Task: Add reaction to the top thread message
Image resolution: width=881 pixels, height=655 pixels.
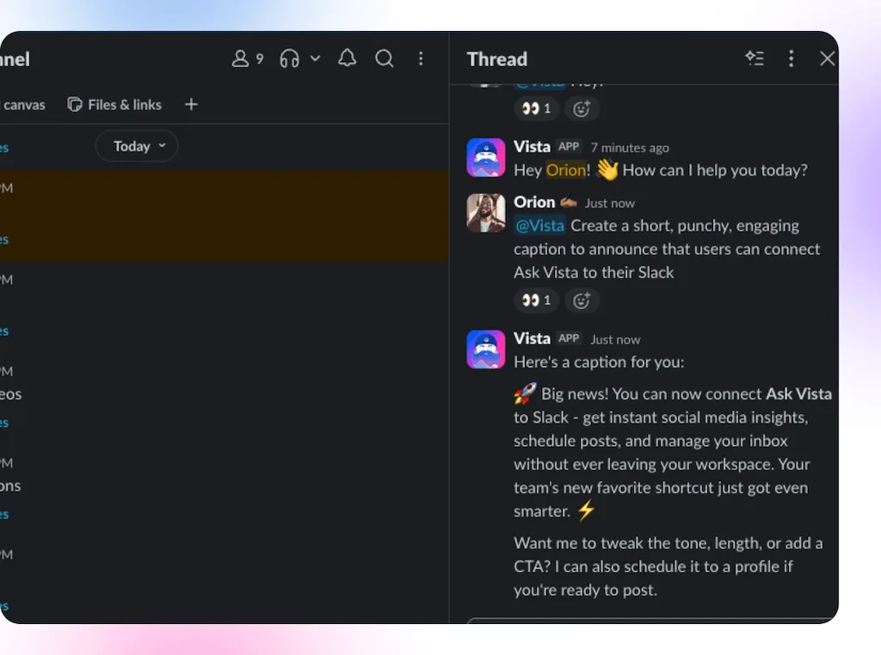Action: (582, 108)
